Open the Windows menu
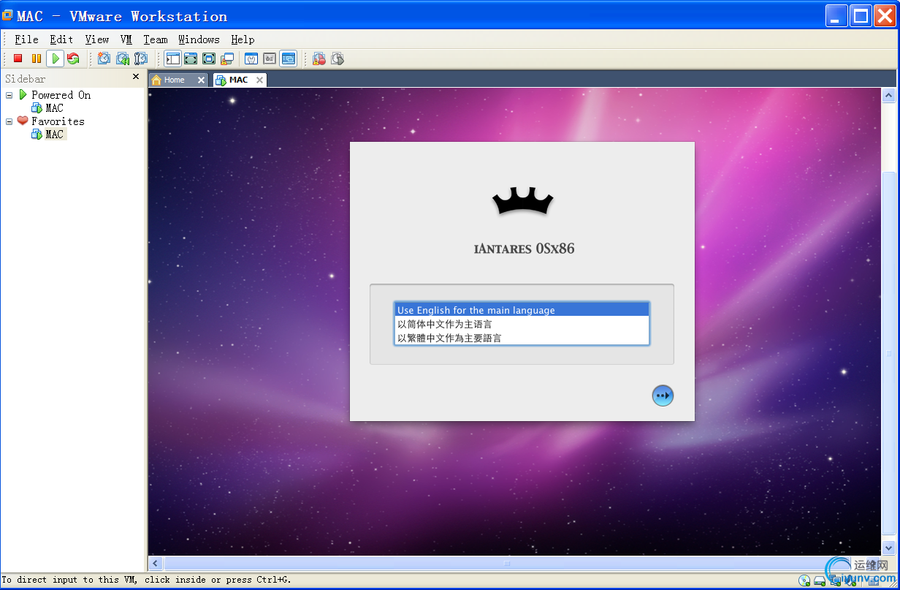The height and width of the screenshot is (590, 900). click(x=199, y=39)
